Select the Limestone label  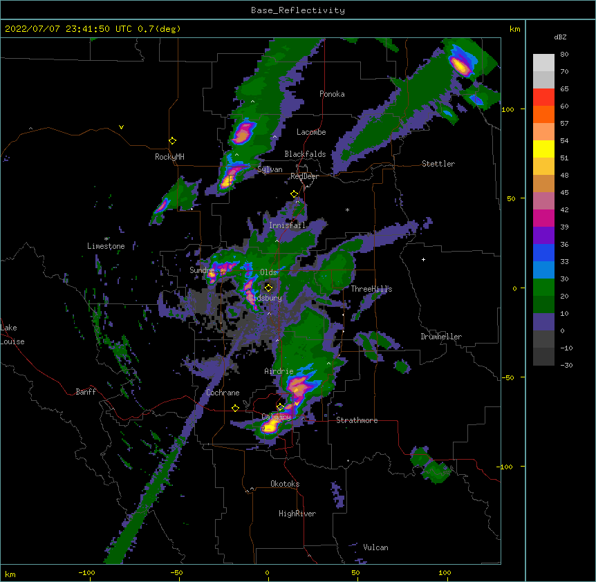[106, 246]
